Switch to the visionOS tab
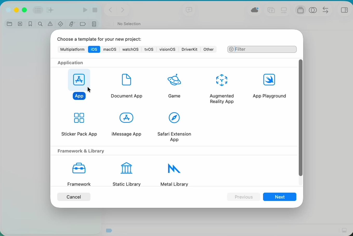 (167, 49)
